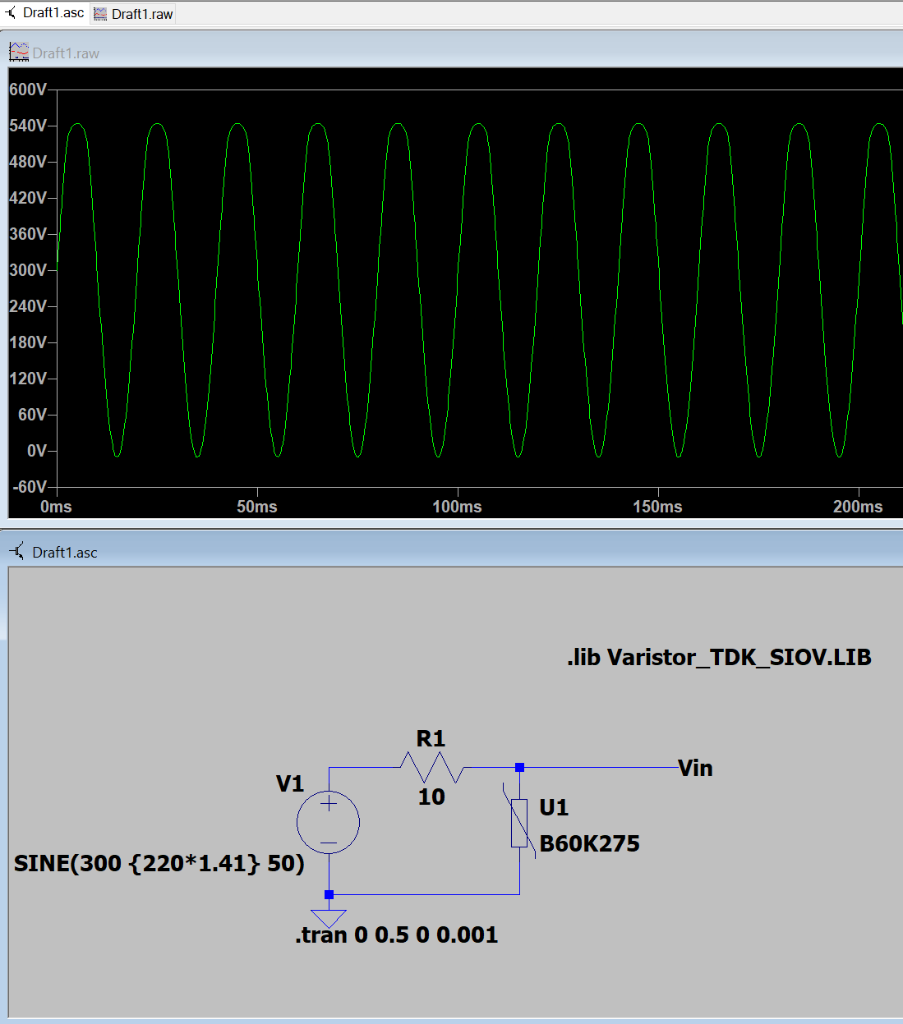Select the varistor U1 symbol
This screenshot has height=1024, width=903.
coord(519,823)
